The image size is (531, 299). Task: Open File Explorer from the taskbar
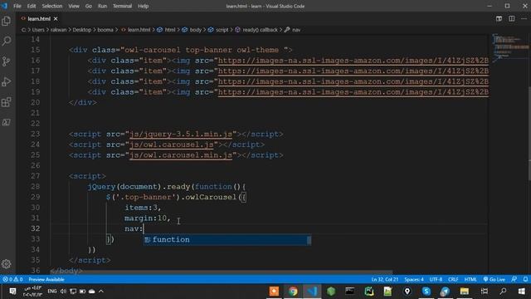pyautogui.click(x=465, y=292)
